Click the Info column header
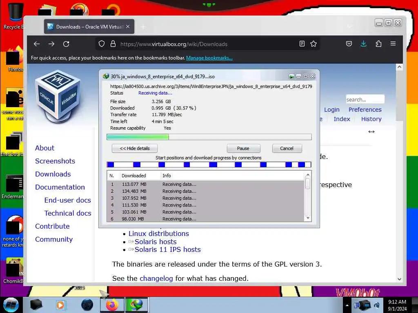418x313 pixels. pyautogui.click(x=232, y=176)
